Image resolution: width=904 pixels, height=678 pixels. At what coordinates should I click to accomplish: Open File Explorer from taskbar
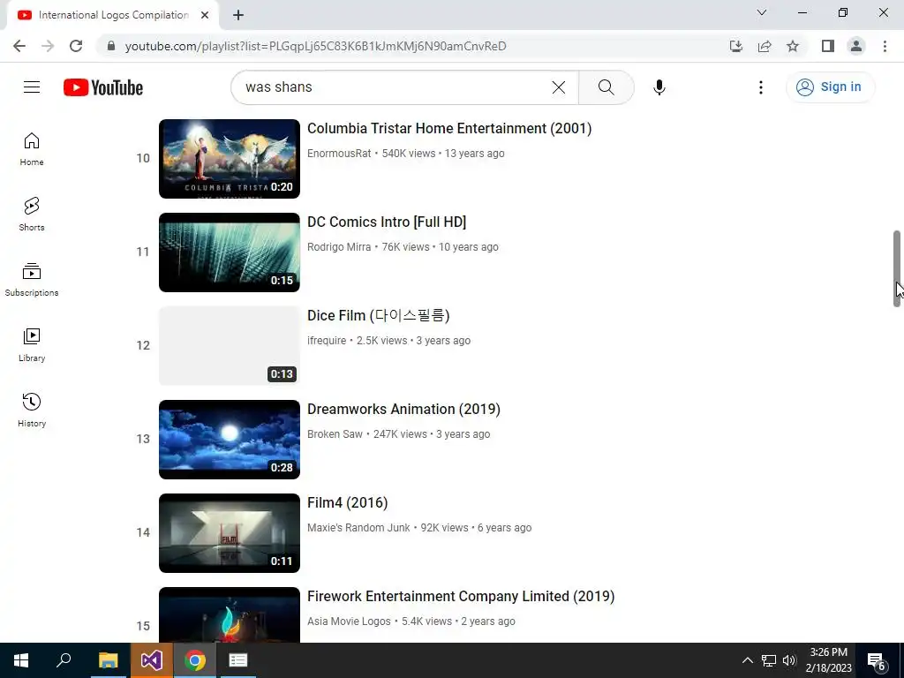pyautogui.click(x=108, y=660)
